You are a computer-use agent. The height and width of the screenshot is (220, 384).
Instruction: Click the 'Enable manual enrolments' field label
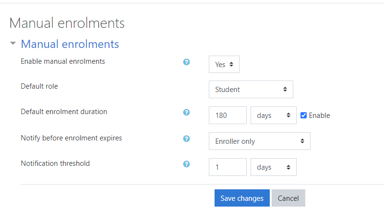[x=63, y=61]
